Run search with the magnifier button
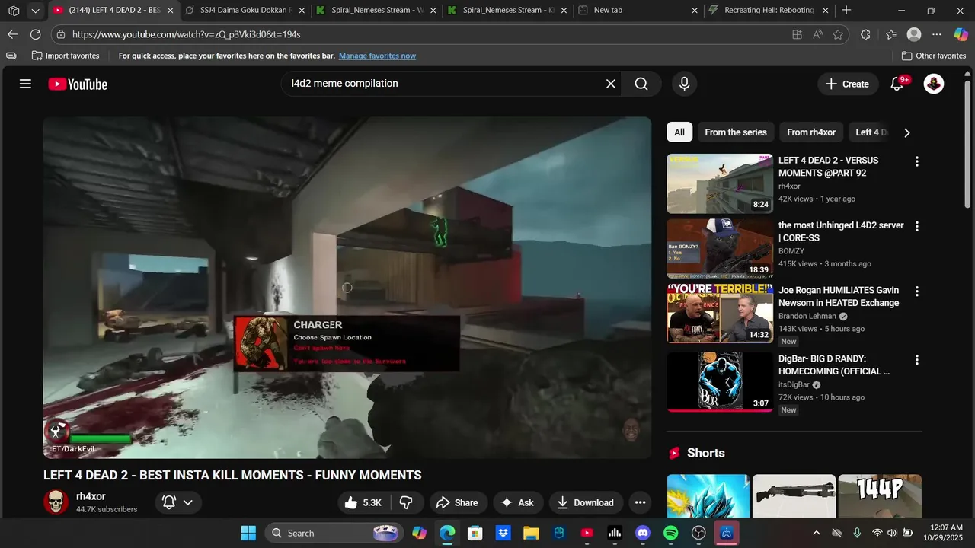 [x=641, y=84]
